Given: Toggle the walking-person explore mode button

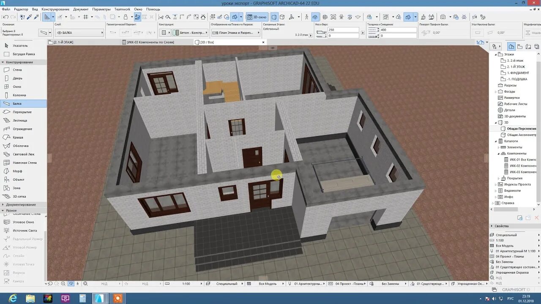Looking at the screenshot, I should [306, 17].
